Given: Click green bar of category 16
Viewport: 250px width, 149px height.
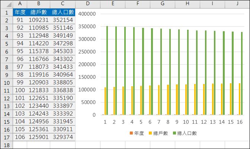Looking at the screenshot, I should [242, 73].
